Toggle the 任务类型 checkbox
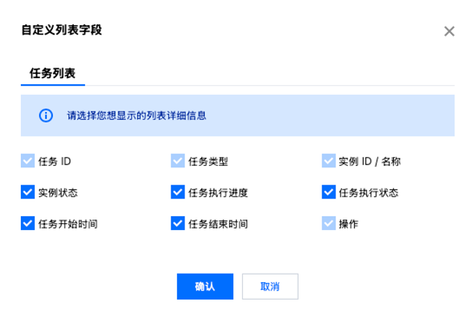The image size is (472, 315). 178,161
